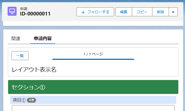
Task: Click the purple 申請 object monitor icon
Action: (x=12, y=11)
